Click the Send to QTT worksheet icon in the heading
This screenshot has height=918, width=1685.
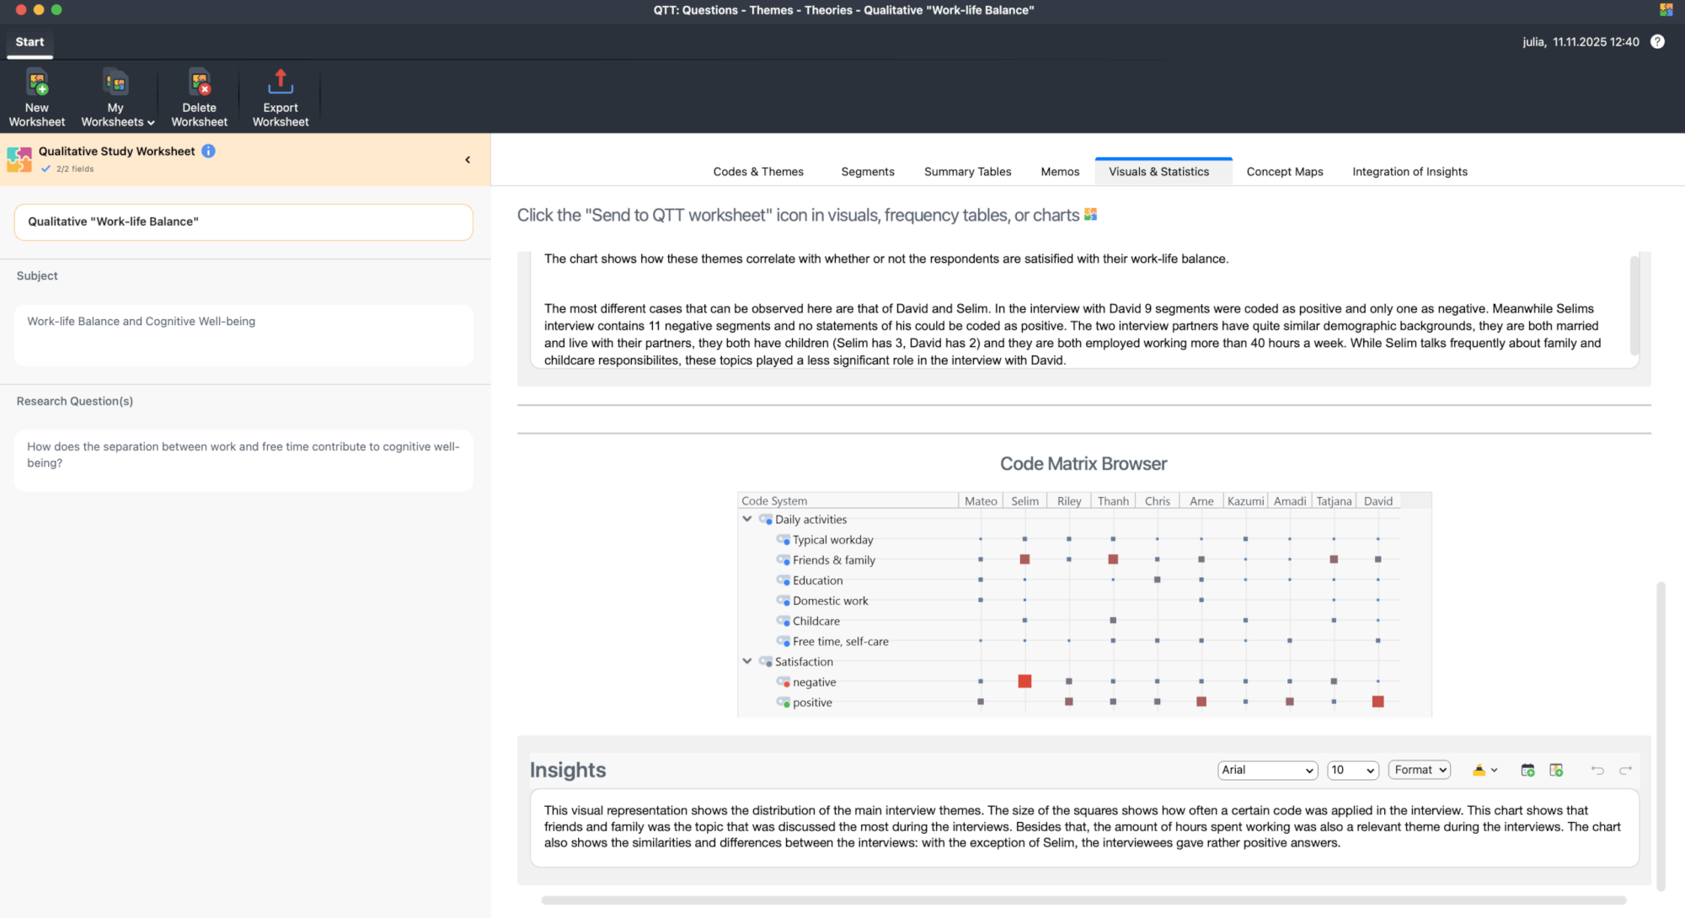pos(1090,215)
